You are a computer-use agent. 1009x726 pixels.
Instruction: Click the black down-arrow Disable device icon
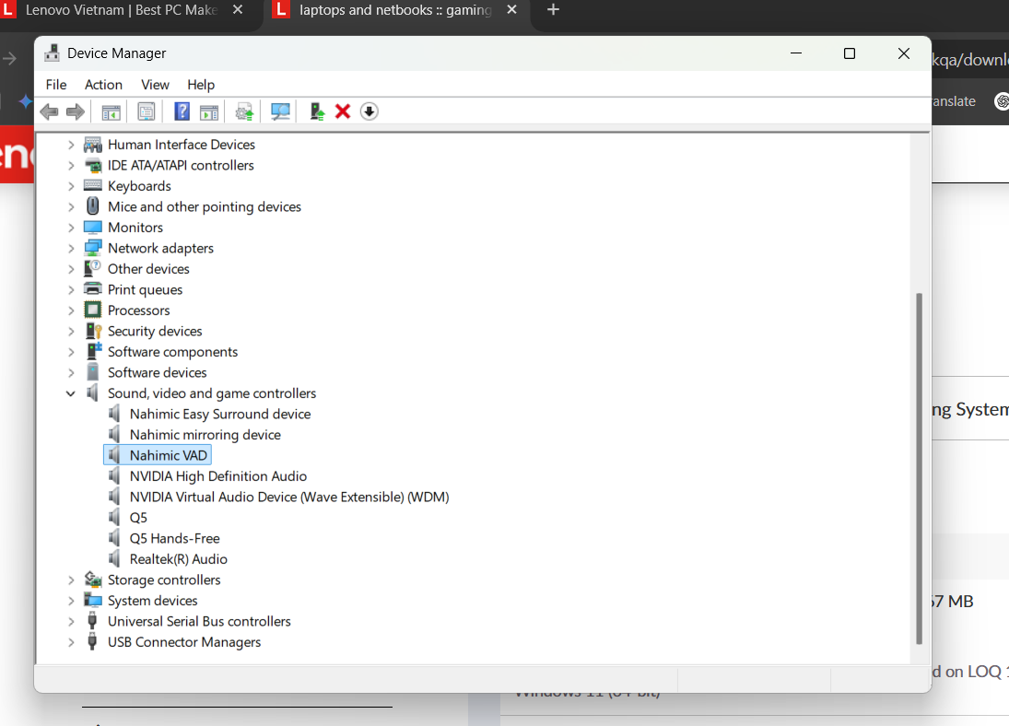(369, 111)
